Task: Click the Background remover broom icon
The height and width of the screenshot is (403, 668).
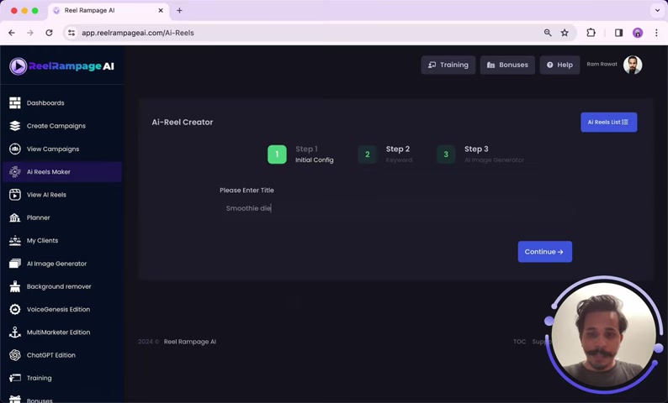Action: click(x=15, y=286)
